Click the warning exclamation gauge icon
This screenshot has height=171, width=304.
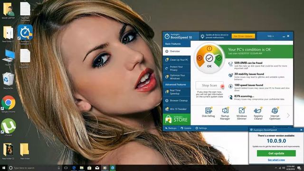209,48
